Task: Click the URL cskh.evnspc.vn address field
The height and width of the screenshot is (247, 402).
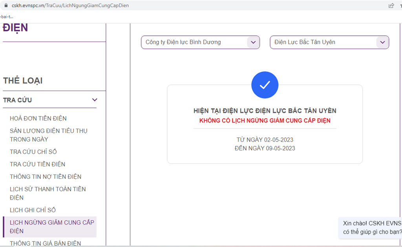Action: coord(70,5)
